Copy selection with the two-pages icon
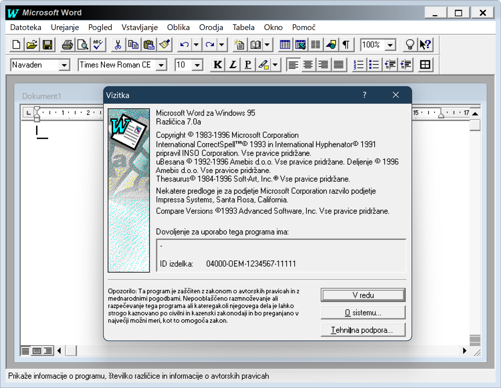Image resolution: width=501 pixels, height=388 pixels. tap(133, 45)
